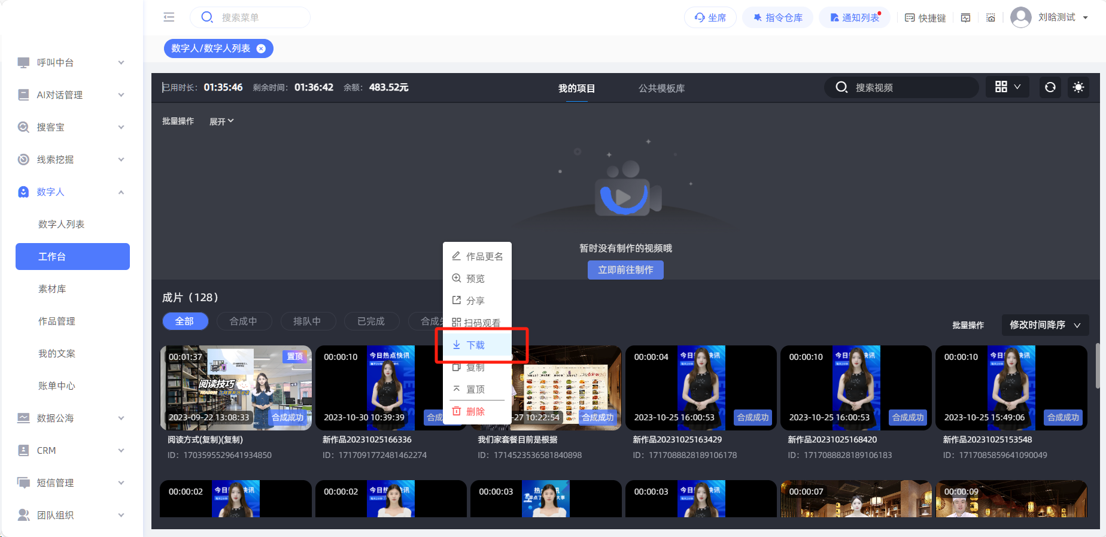The height and width of the screenshot is (537, 1106).
Task: Switch to the 我的项目 tab
Action: tap(576, 89)
